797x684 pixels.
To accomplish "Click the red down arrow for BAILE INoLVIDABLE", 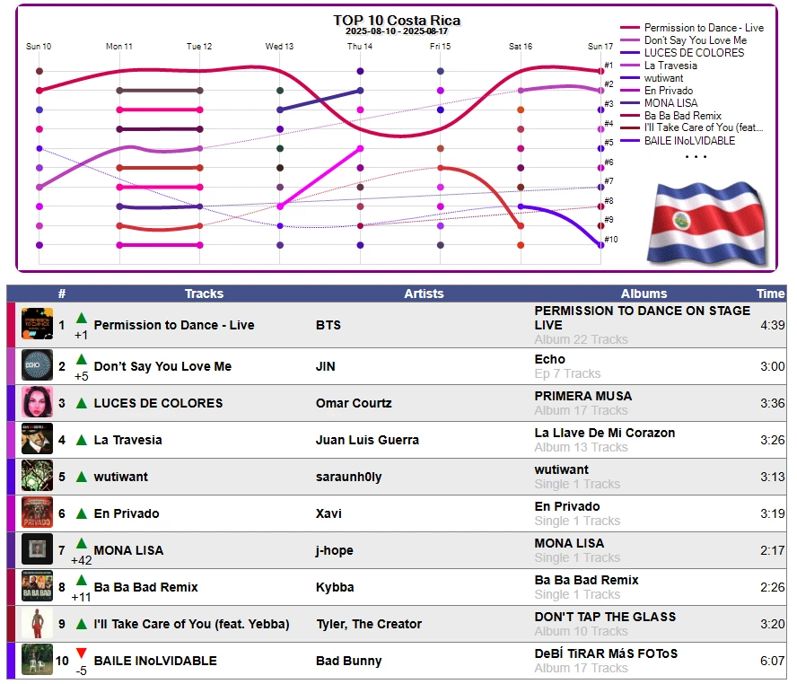I will coord(82,653).
